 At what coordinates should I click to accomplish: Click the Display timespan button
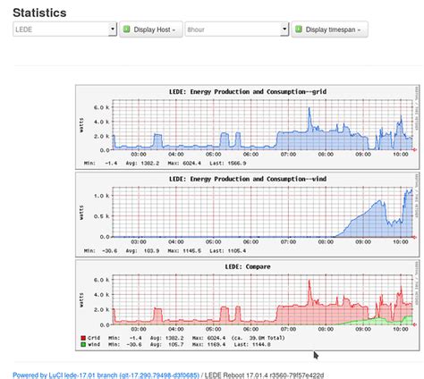click(329, 29)
